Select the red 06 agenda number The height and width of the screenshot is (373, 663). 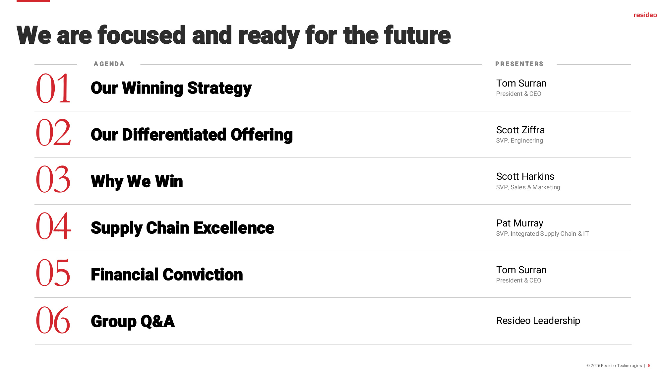(x=53, y=320)
